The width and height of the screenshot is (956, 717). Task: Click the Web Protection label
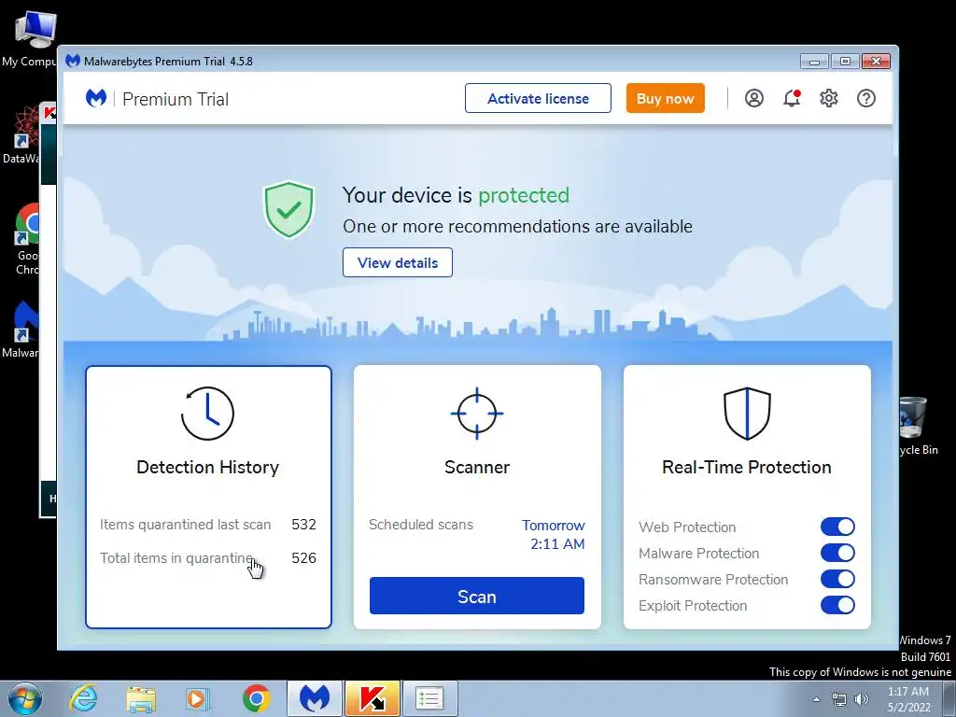coord(687,527)
